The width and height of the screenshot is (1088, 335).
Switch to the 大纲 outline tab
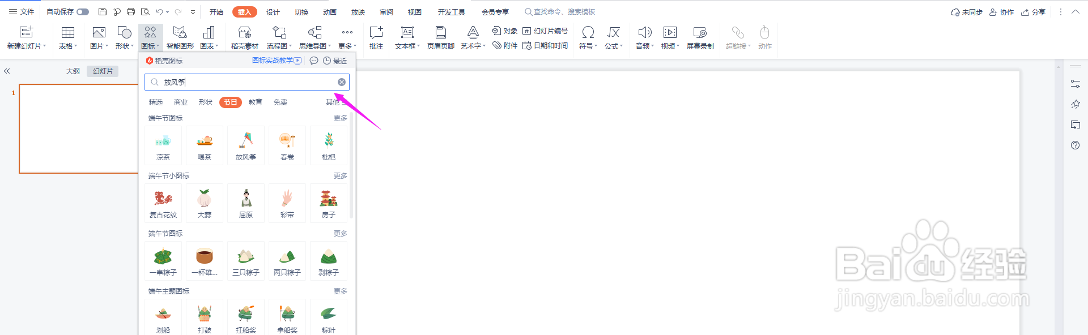coord(73,71)
